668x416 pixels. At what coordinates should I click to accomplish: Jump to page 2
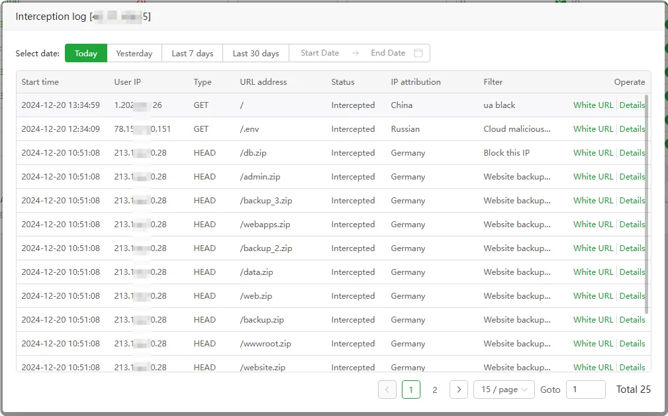coord(434,390)
